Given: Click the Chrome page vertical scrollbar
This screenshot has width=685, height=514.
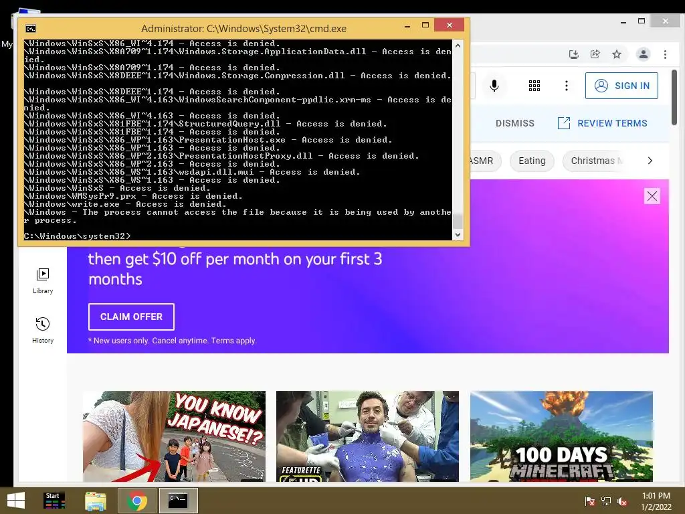Looking at the screenshot, I should pyautogui.click(x=674, y=96).
